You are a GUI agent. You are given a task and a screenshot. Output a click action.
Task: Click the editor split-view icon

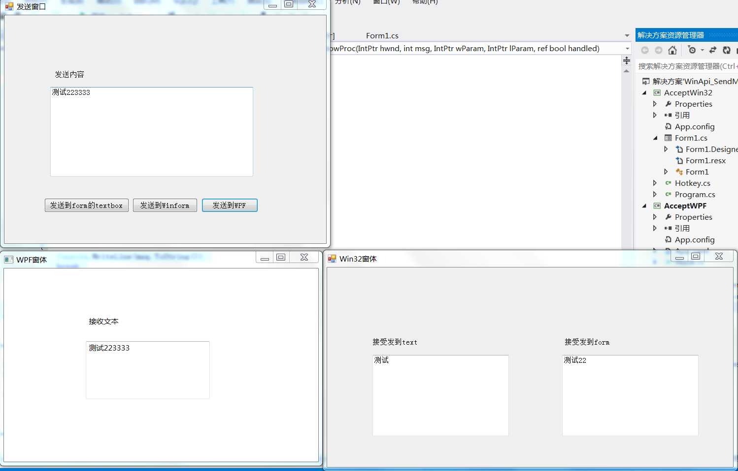tap(627, 60)
